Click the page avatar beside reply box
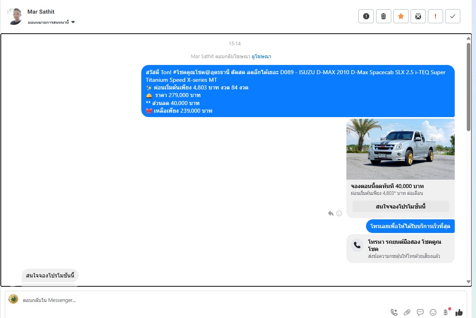 13,299
